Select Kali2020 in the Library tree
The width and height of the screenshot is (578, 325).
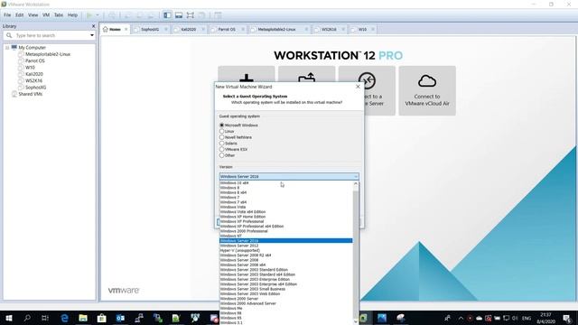point(34,74)
